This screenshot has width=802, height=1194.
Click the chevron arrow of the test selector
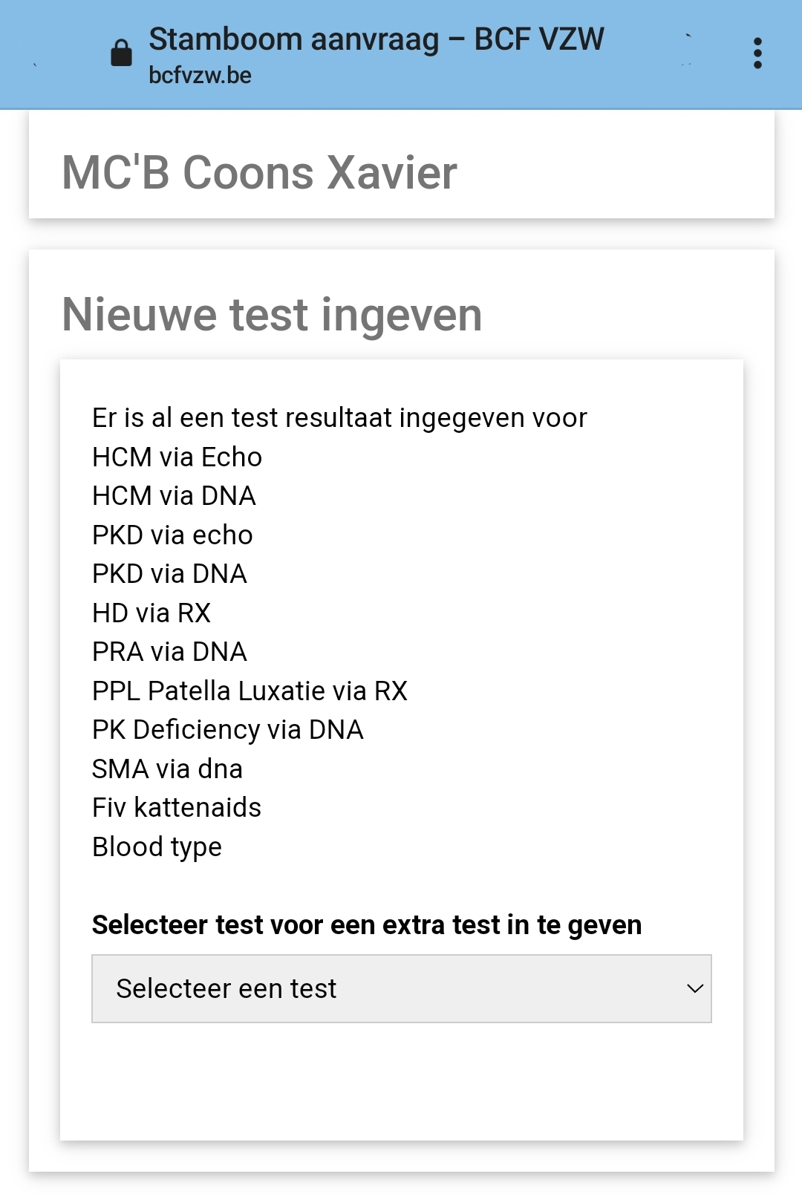pyautogui.click(x=695, y=988)
